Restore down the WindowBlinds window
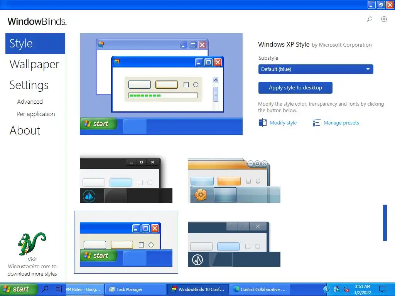This screenshot has height=296, width=395. (381, 5)
